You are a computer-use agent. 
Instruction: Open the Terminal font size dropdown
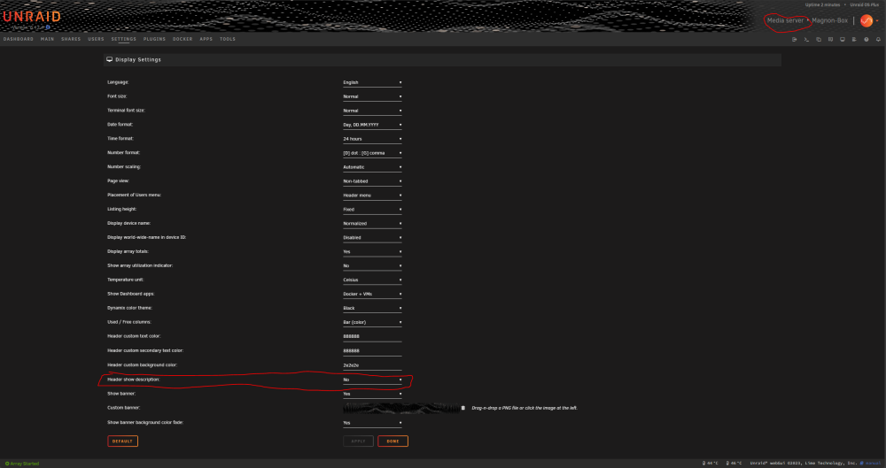pos(372,111)
